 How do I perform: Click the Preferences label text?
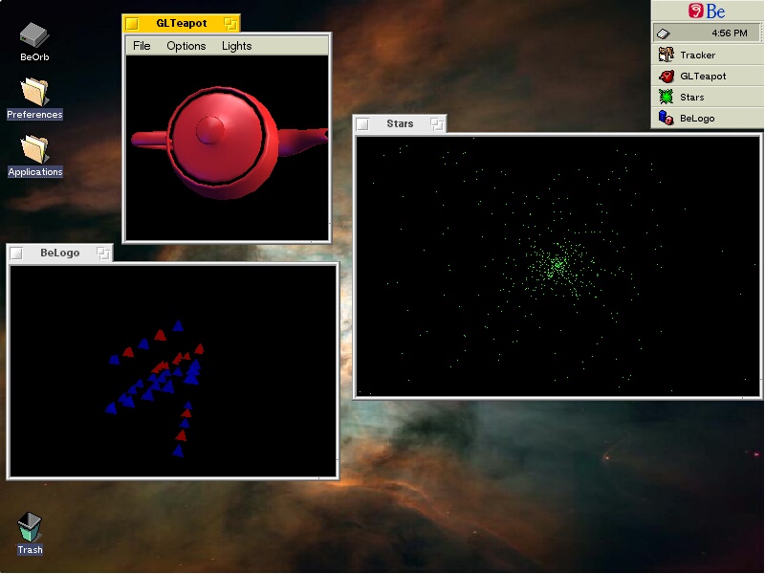pos(34,114)
